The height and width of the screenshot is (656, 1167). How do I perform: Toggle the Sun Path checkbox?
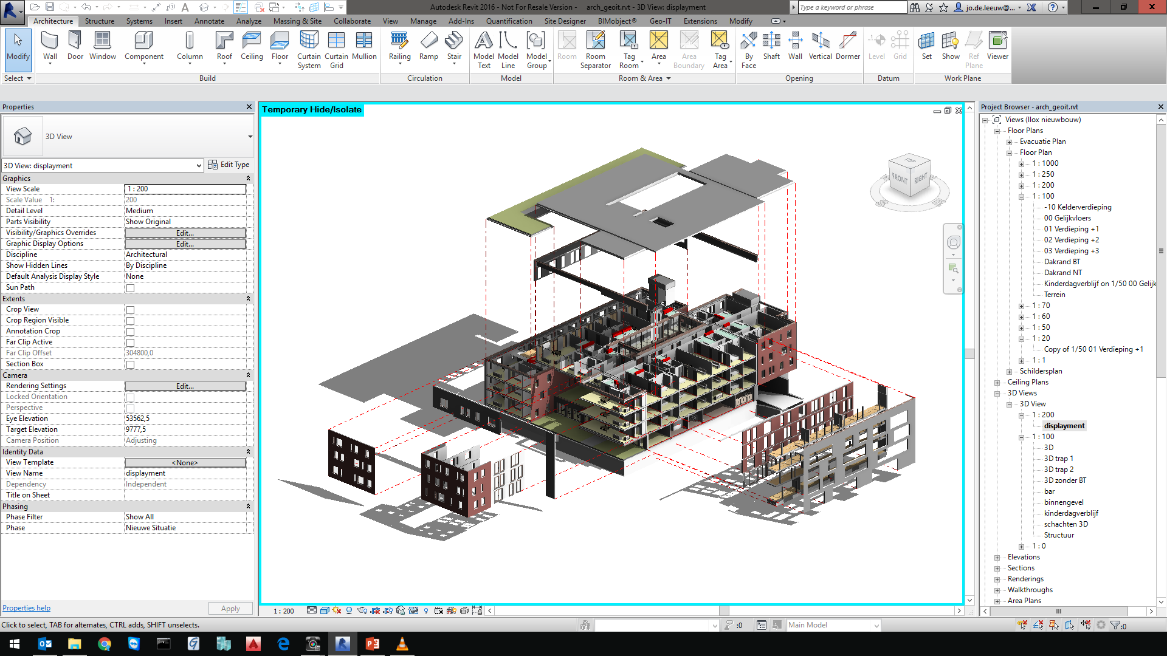click(130, 288)
